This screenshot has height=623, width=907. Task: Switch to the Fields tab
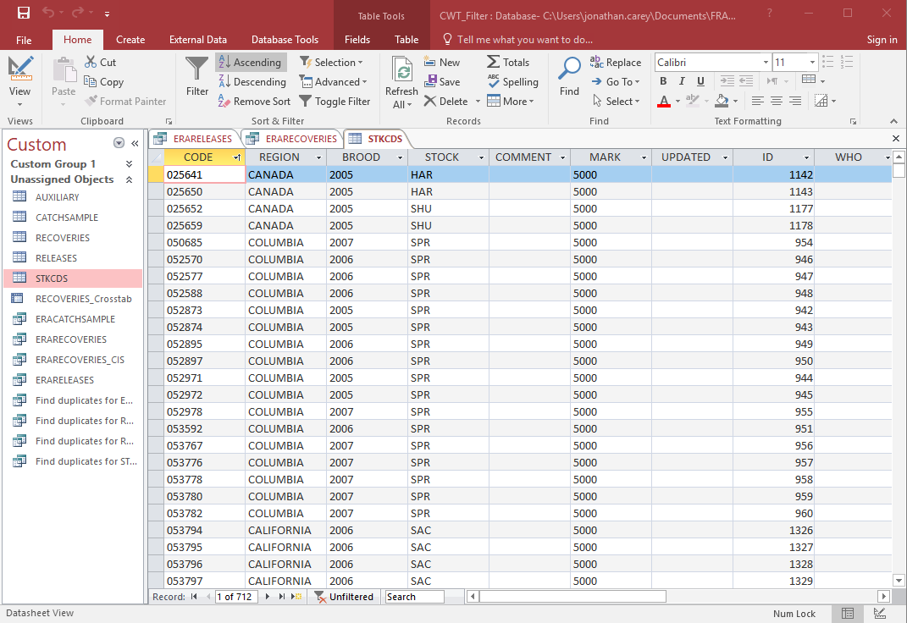(357, 40)
